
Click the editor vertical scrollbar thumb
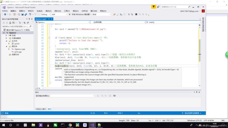click(200, 50)
